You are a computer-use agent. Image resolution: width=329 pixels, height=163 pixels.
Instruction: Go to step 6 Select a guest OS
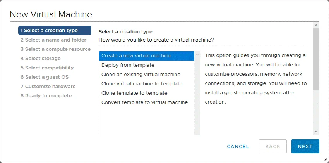pyautogui.click(x=44, y=77)
